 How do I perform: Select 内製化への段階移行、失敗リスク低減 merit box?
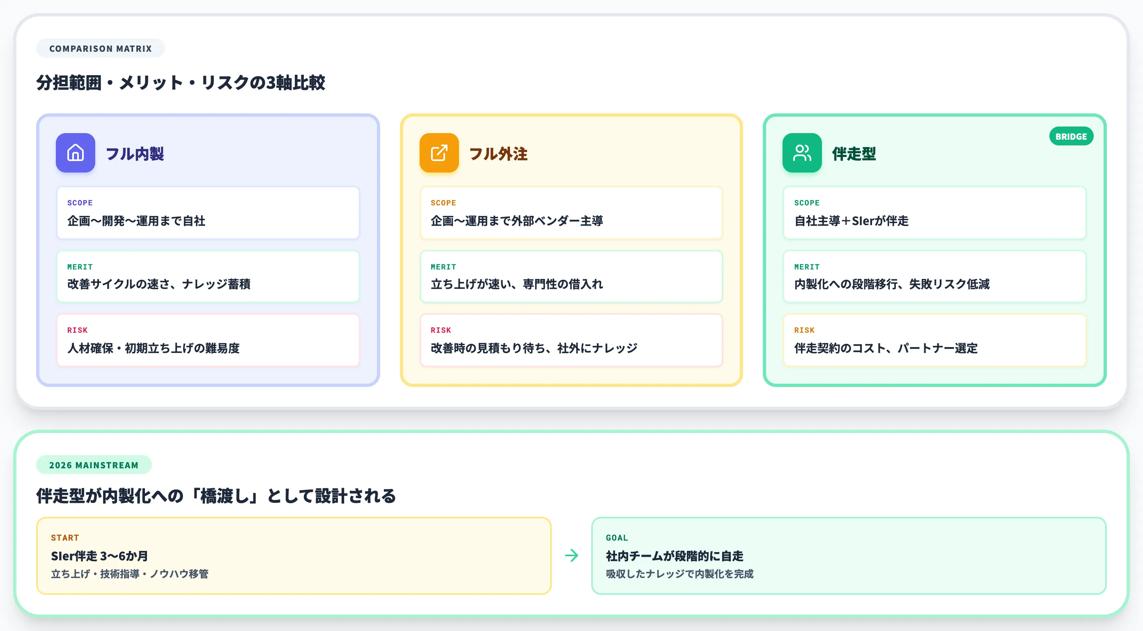934,276
